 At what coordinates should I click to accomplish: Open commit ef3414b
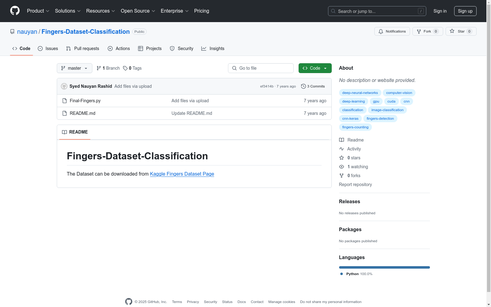coord(267,86)
